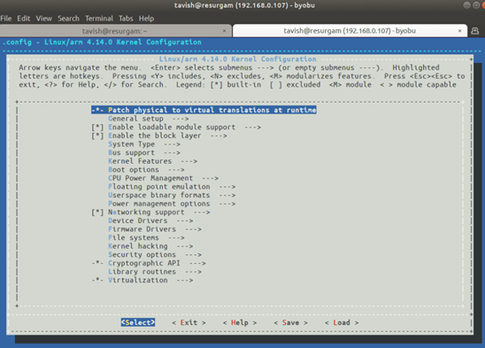
Task: Click the 'Legend: [*] built-in' text
Action: pos(219,84)
